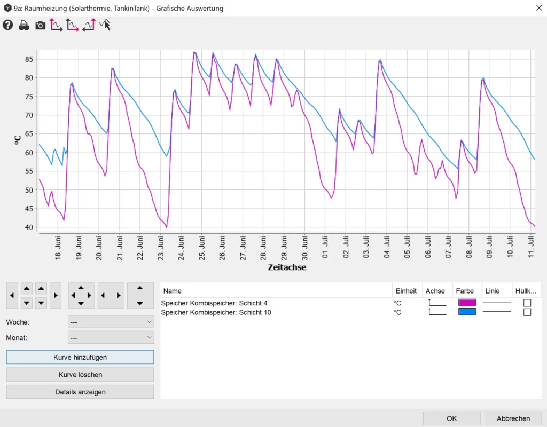Confirm with the OK button

pyautogui.click(x=452, y=418)
